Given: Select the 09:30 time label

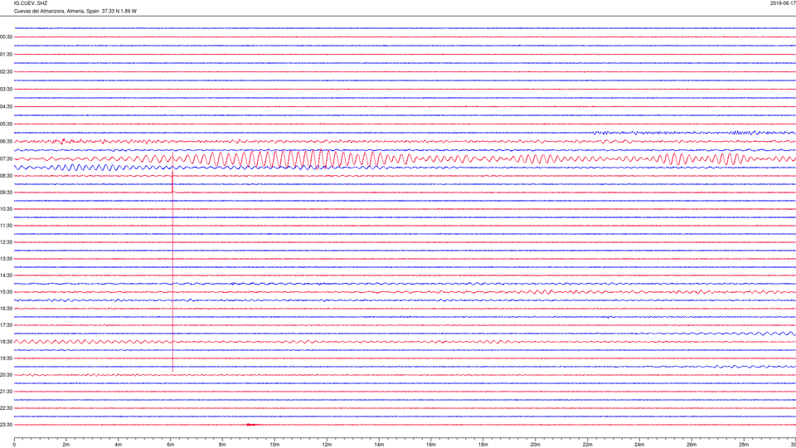Looking at the screenshot, I should (6, 192).
